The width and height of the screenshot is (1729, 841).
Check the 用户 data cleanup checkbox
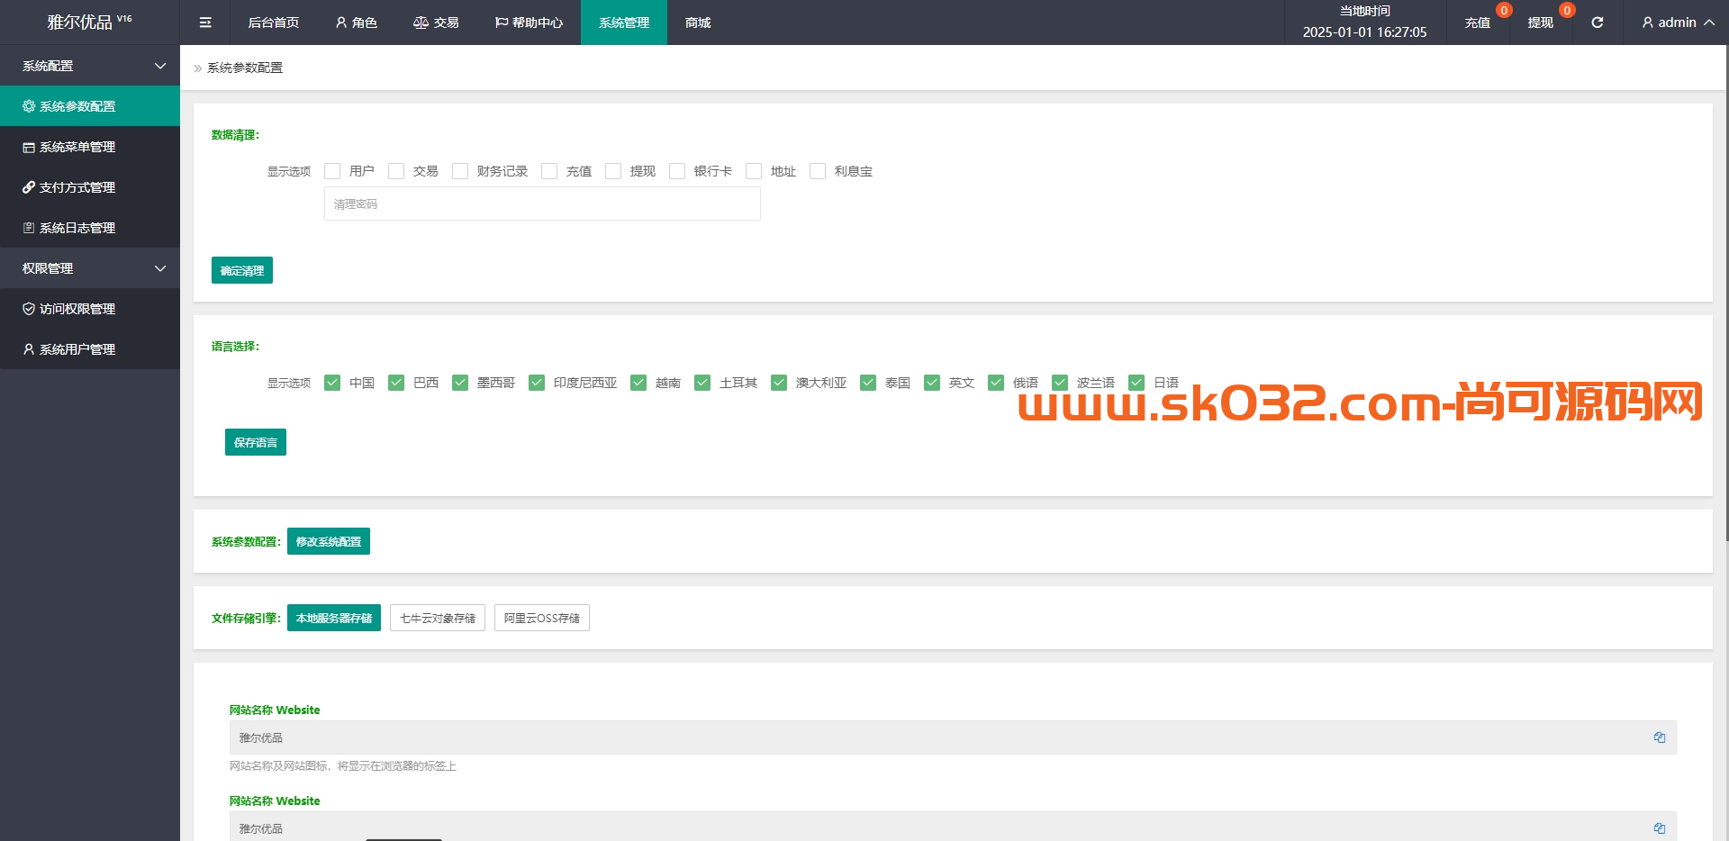332,171
